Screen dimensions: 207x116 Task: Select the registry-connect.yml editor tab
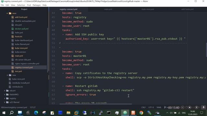click(68, 9)
